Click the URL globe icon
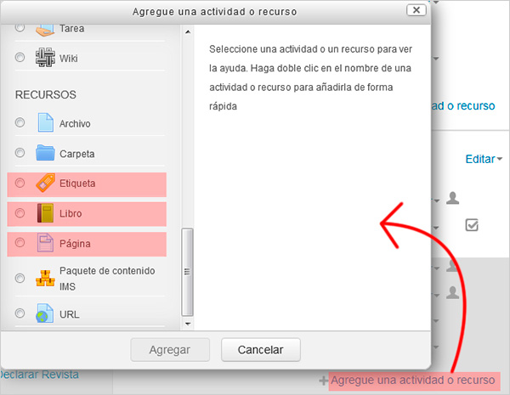Screen dimensions: 510x395 [x=45, y=313]
